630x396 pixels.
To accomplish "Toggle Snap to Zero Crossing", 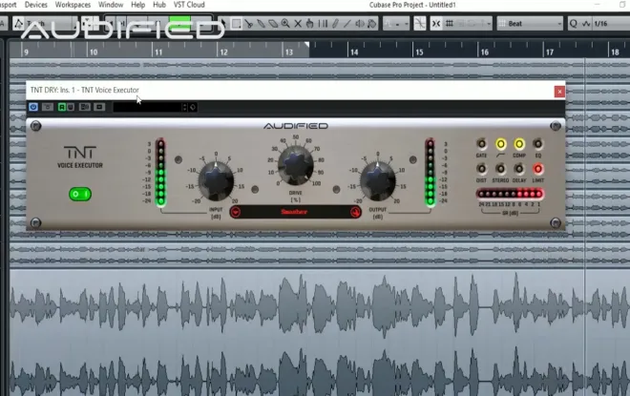I will pyautogui.click(x=420, y=24).
